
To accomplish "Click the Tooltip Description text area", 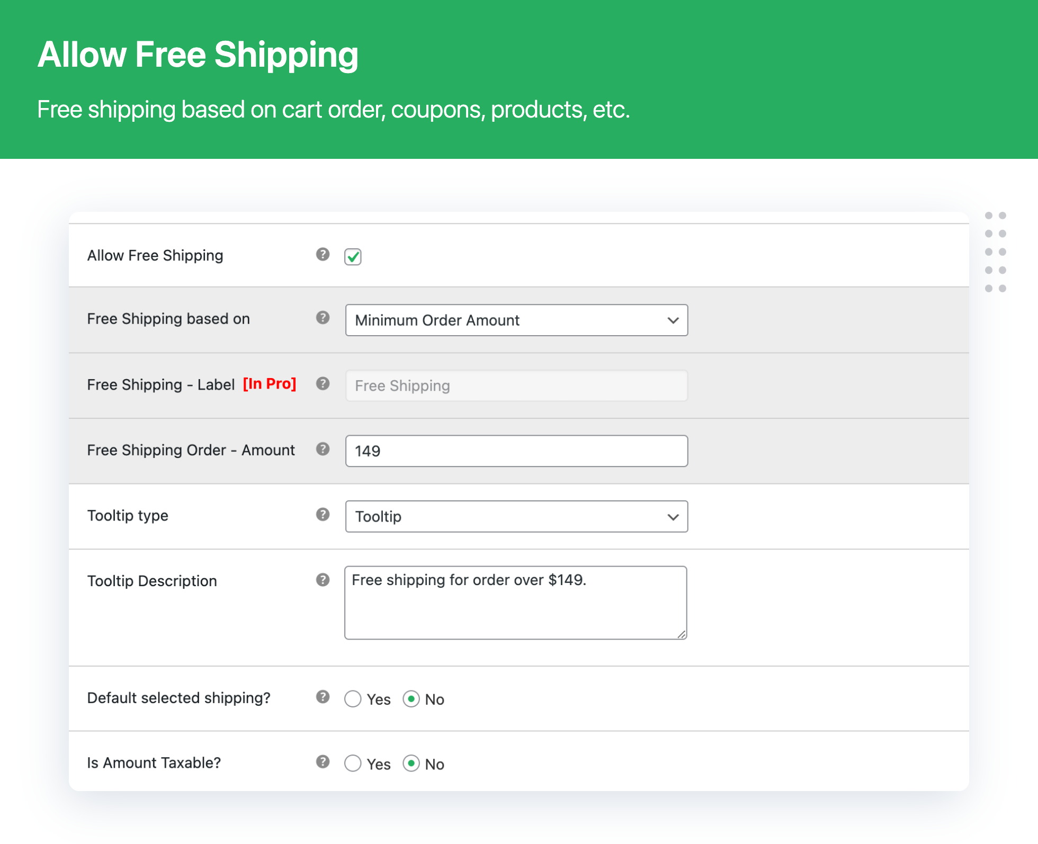I will (x=516, y=603).
